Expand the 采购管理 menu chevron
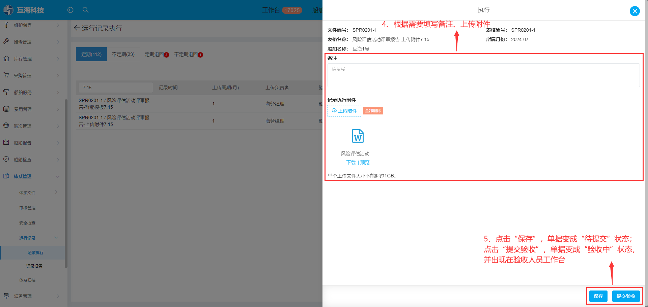648x307 pixels. [x=58, y=75]
